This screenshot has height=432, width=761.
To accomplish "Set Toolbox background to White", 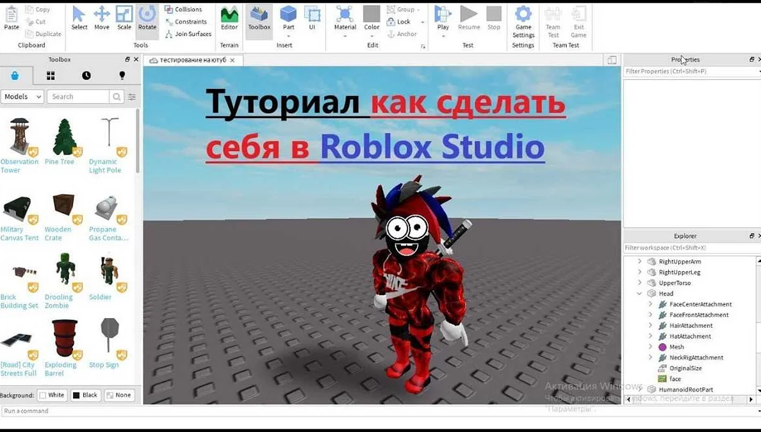I will click(x=52, y=395).
